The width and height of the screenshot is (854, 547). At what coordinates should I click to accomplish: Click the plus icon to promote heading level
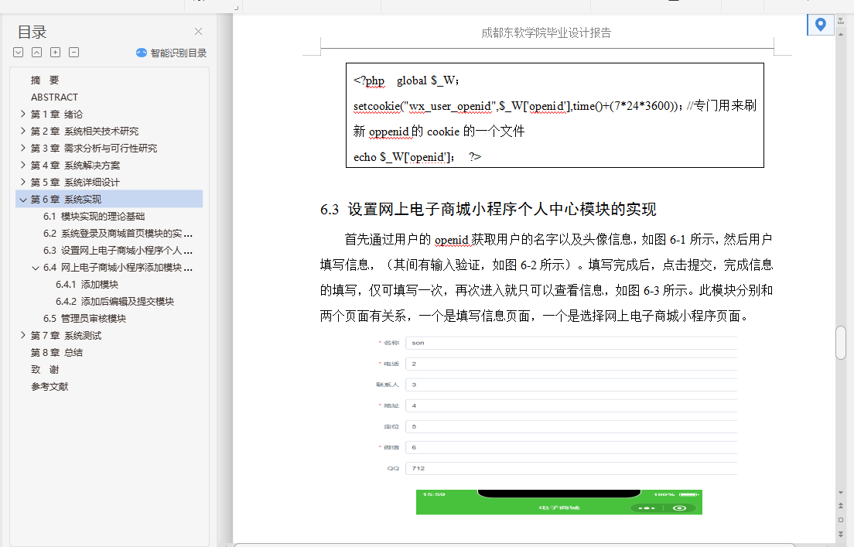[x=56, y=53]
